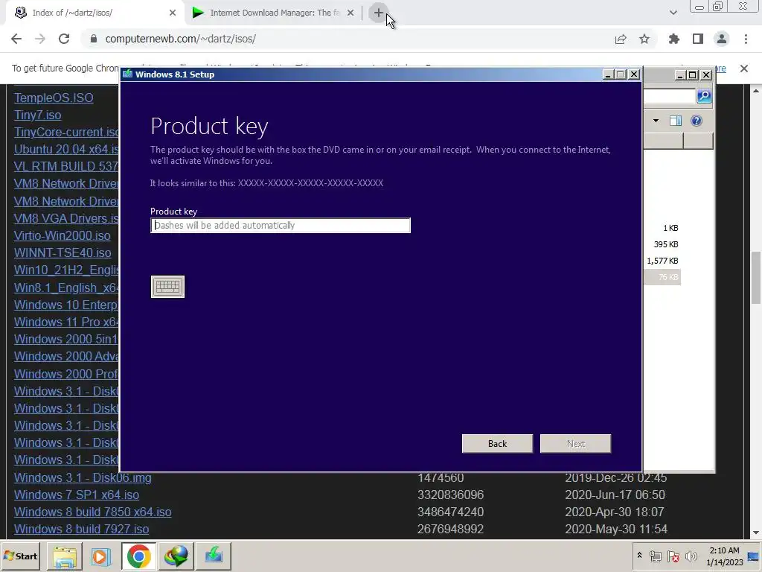Open TinyCore-current.iso link

pyautogui.click(x=66, y=133)
